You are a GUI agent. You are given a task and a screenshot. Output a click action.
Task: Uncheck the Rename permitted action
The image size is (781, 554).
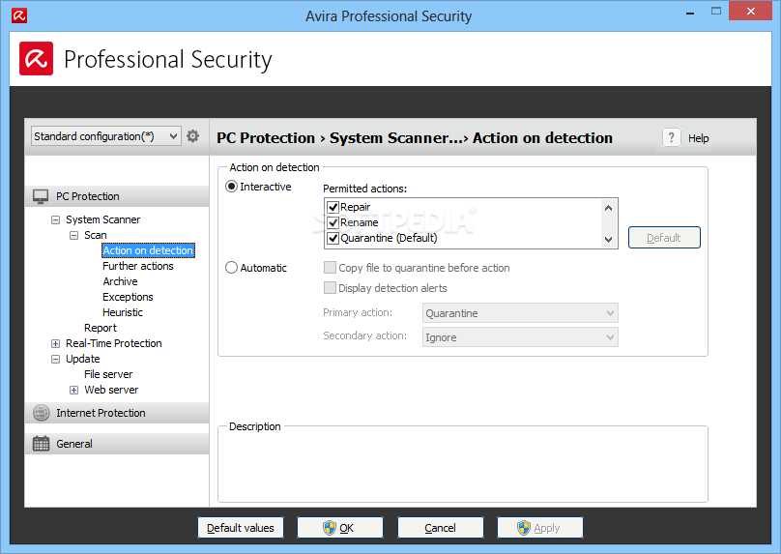333,222
